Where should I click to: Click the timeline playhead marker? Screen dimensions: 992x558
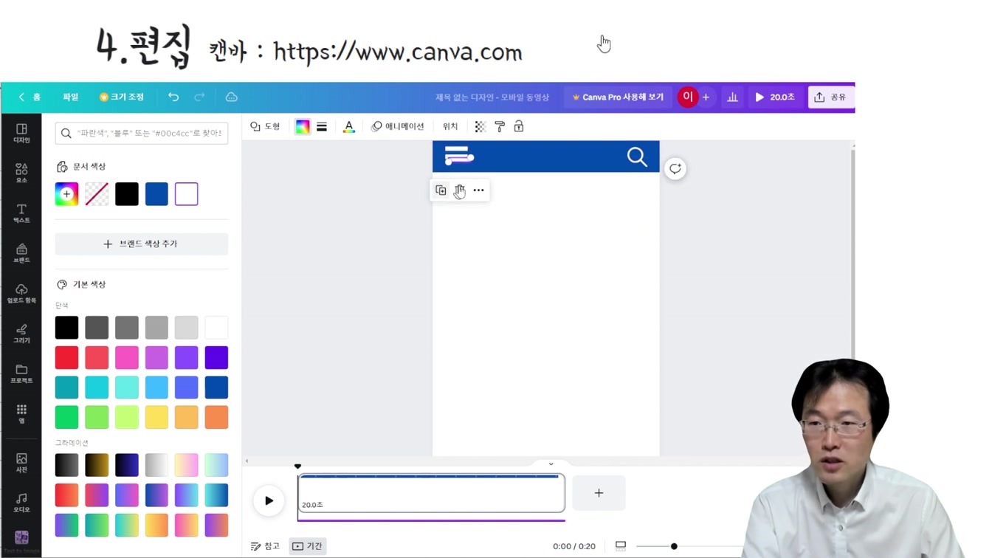(298, 466)
